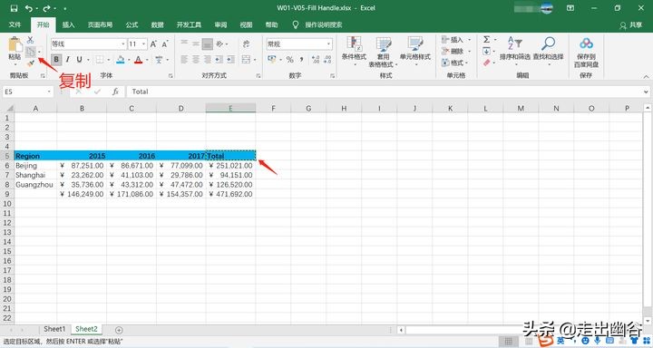Image resolution: width=653 pixels, height=348 pixels.
Task: Click the Increase Indent icon
Action: [230, 60]
